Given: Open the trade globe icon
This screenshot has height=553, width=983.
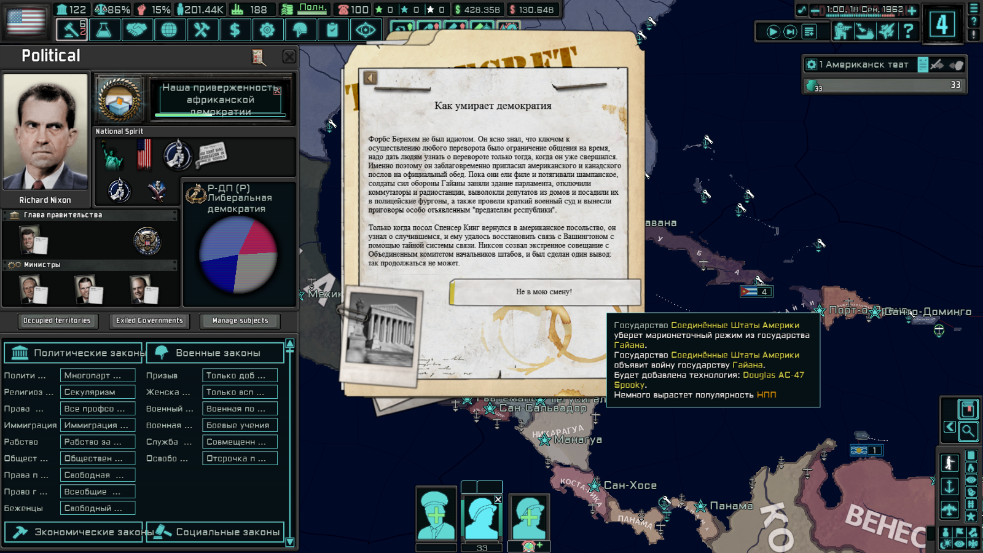Looking at the screenshot, I should pyautogui.click(x=169, y=29).
